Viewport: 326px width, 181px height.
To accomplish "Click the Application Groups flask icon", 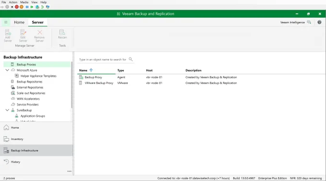I will [17, 116].
